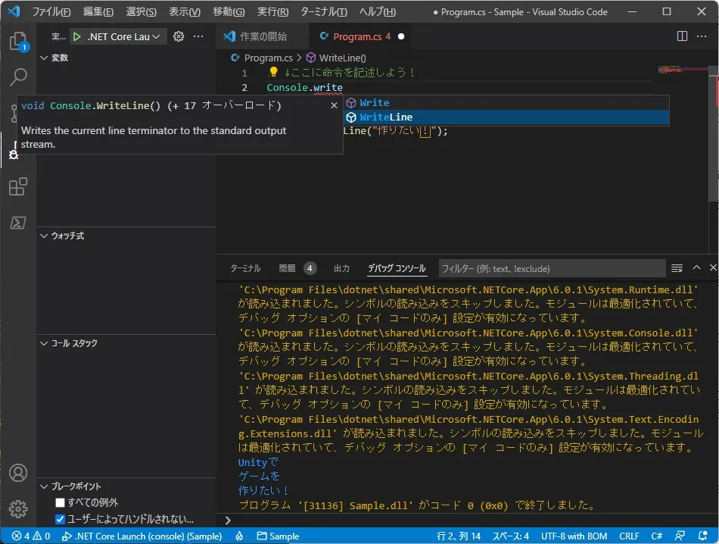719x544 pixels.
Task: Open the PowerShell icon in activity bar
Action: [18, 223]
